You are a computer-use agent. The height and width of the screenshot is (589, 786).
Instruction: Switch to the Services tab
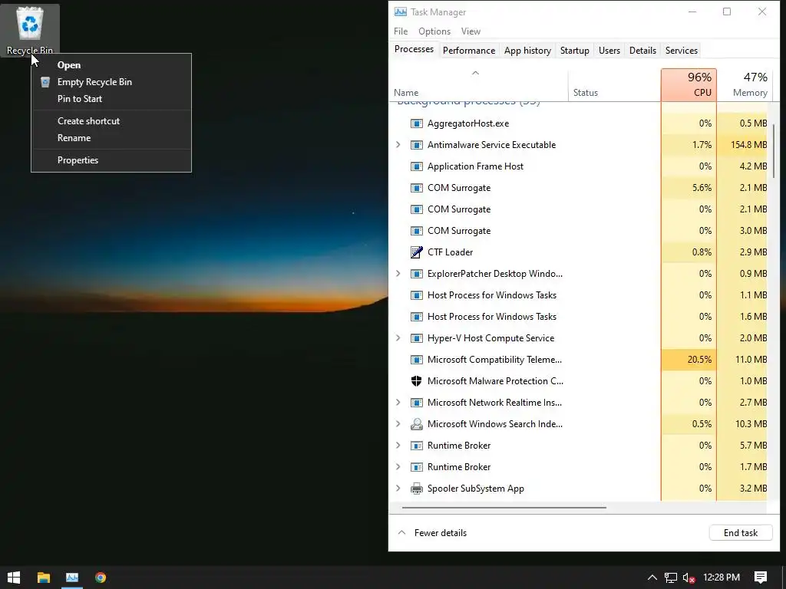click(682, 51)
